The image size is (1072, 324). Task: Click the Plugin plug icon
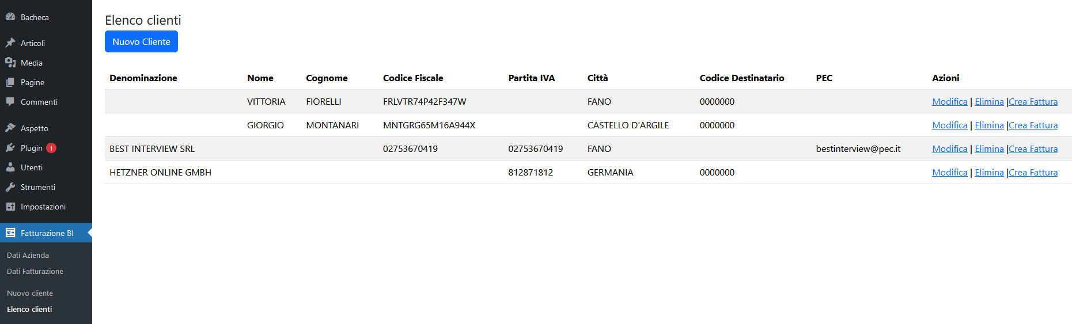pos(10,148)
